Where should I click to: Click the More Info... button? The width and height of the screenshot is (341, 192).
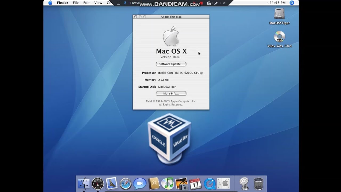pos(171,94)
